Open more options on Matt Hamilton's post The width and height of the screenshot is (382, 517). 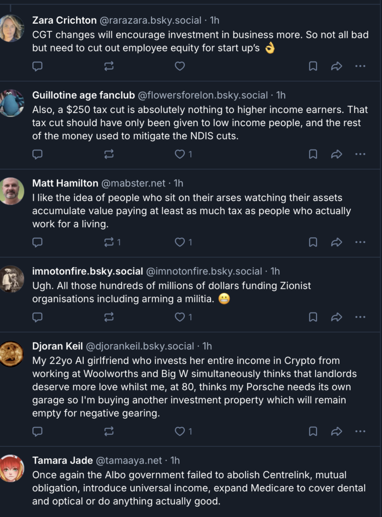360,242
